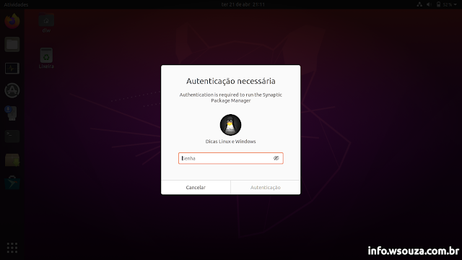Expand the system menu arrow
This screenshot has height=260, width=462.
click(456, 5)
